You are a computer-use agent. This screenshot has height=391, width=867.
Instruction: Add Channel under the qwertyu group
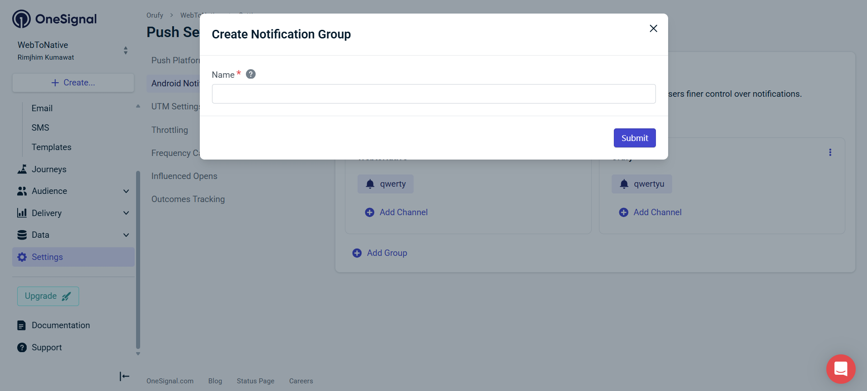coord(657,212)
